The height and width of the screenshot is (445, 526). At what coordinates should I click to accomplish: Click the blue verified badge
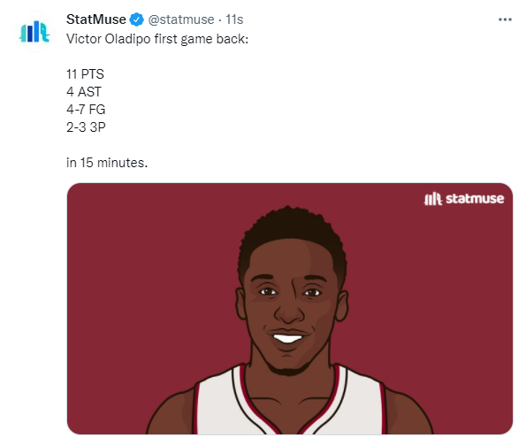(x=136, y=19)
